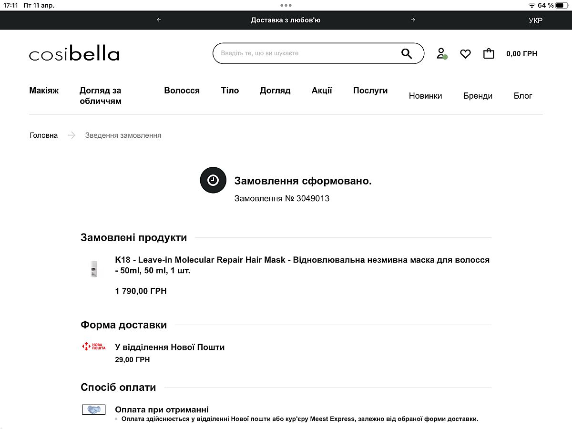Open the Макіяж menu category
572x429 pixels.
(x=44, y=91)
